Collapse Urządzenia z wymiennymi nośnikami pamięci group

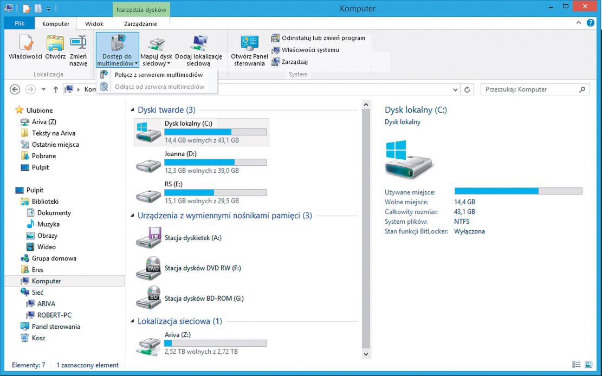pyautogui.click(x=132, y=216)
